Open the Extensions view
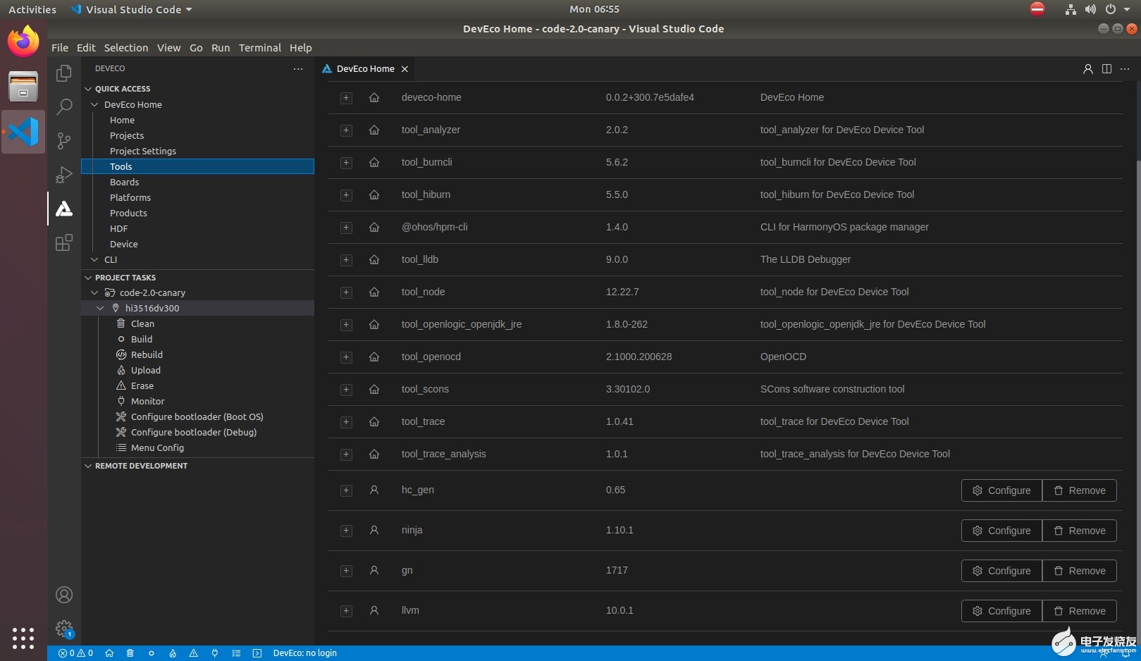The width and height of the screenshot is (1141, 661). [64, 242]
